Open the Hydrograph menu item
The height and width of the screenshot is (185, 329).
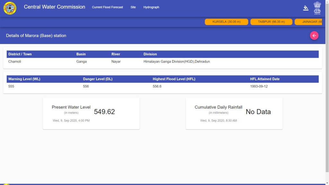point(151,7)
